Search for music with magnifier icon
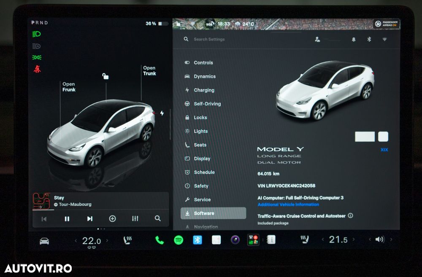Screen dimensions: 422x277 [158, 219]
